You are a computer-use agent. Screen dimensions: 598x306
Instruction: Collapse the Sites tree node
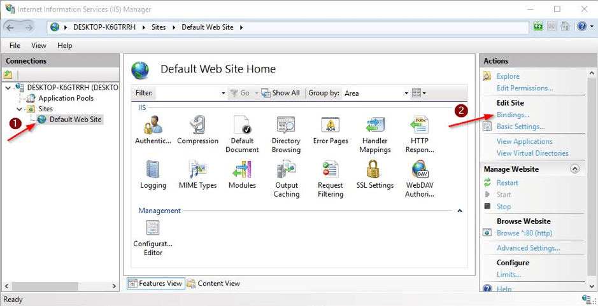click(x=19, y=109)
